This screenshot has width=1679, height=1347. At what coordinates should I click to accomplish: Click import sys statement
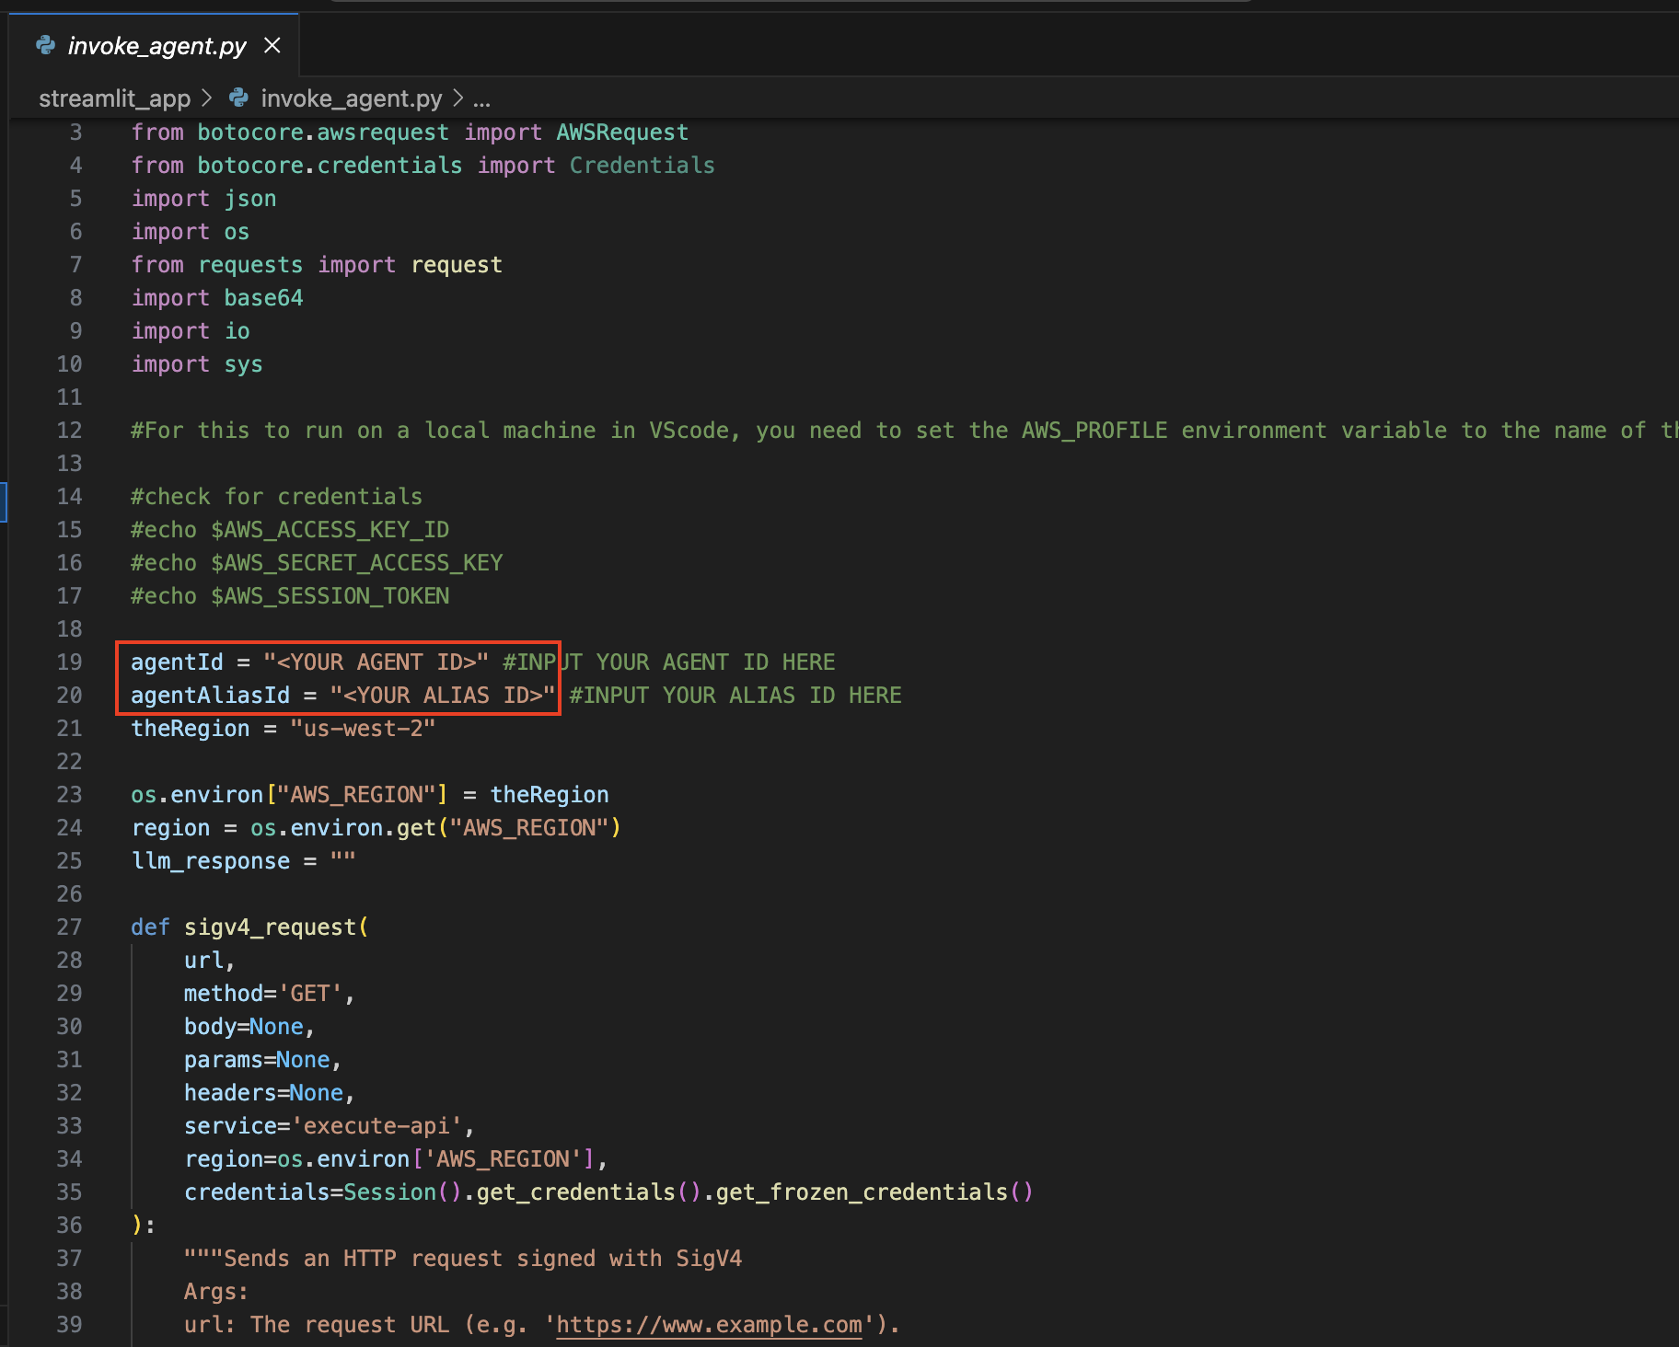click(x=197, y=364)
